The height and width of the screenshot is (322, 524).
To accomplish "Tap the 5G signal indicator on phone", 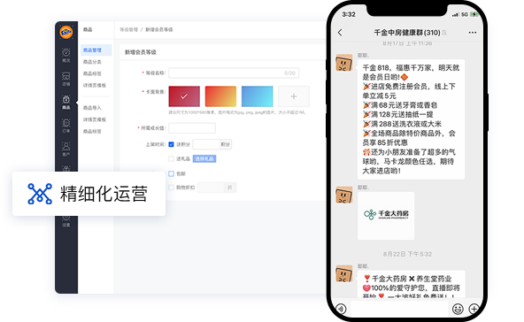I will (464, 14).
